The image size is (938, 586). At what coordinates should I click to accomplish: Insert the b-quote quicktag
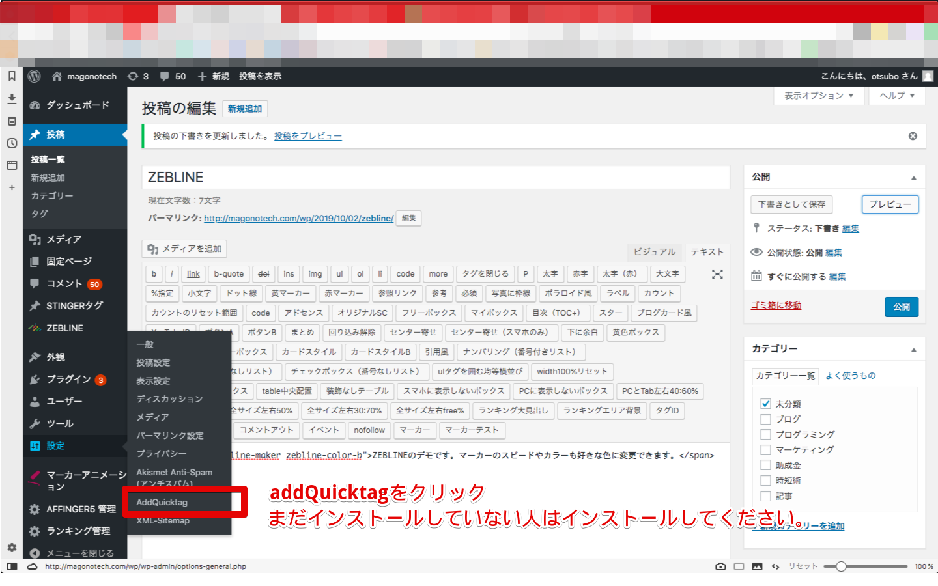pos(229,274)
